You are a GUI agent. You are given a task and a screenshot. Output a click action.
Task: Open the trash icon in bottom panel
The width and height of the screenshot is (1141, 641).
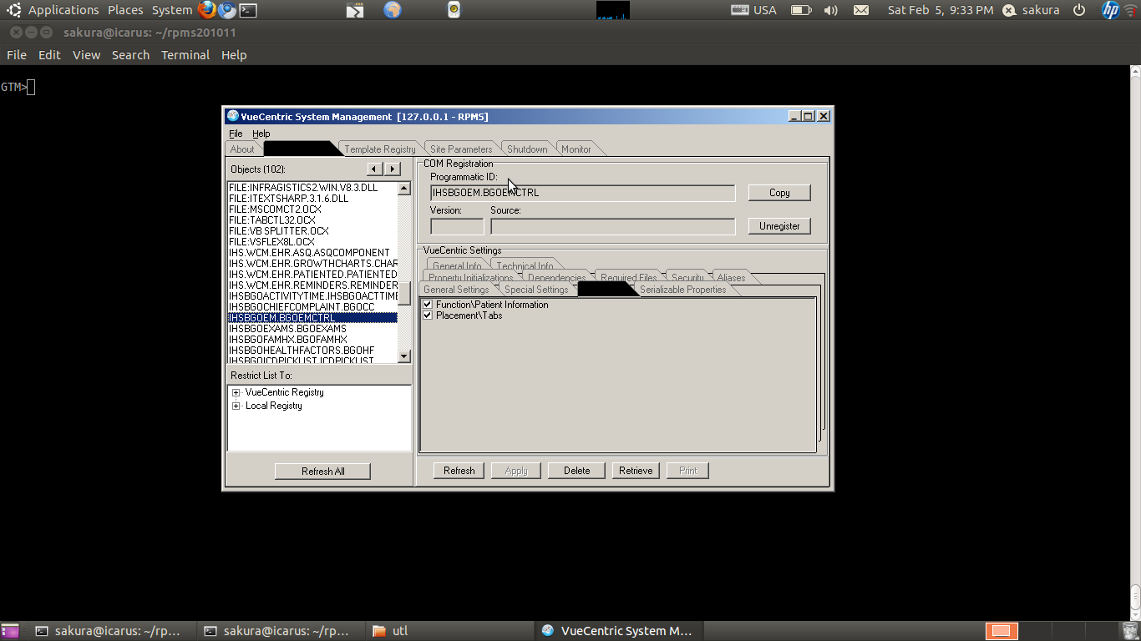(x=1129, y=631)
